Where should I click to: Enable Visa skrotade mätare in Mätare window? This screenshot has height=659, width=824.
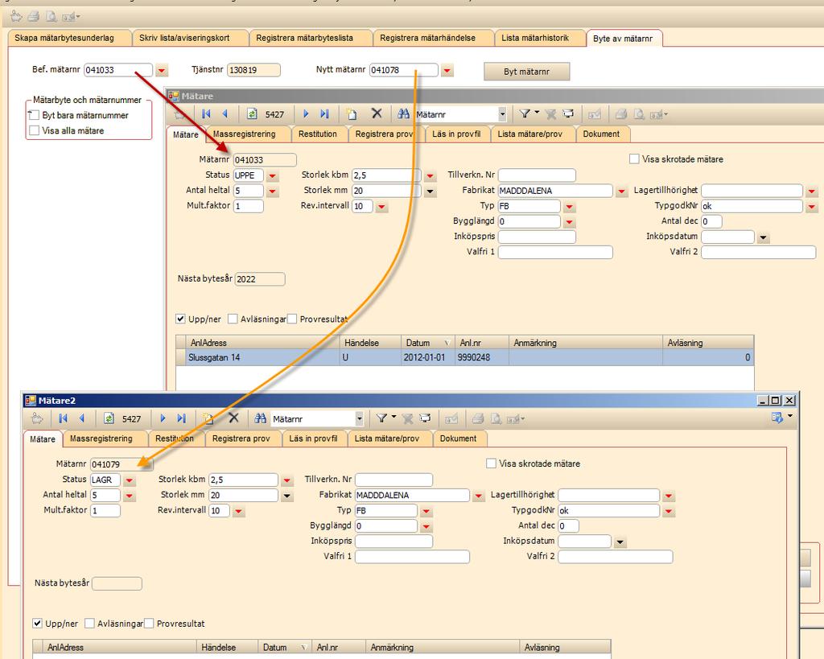[x=634, y=159]
